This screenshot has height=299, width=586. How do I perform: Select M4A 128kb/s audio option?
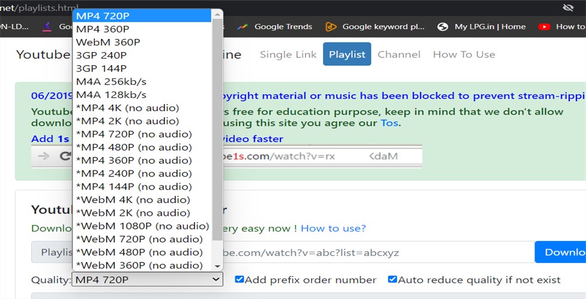(142, 94)
